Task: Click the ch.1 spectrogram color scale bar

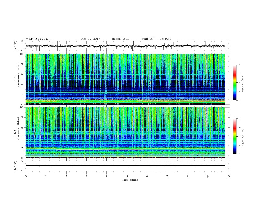Action: 235,83
